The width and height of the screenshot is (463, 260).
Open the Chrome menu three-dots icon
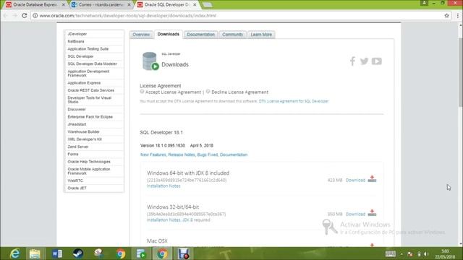click(457, 16)
